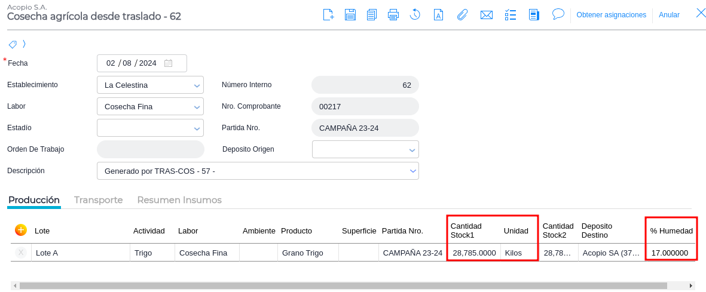Add a new row with plus button
The image size is (706, 292).
[x=21, y=230]
